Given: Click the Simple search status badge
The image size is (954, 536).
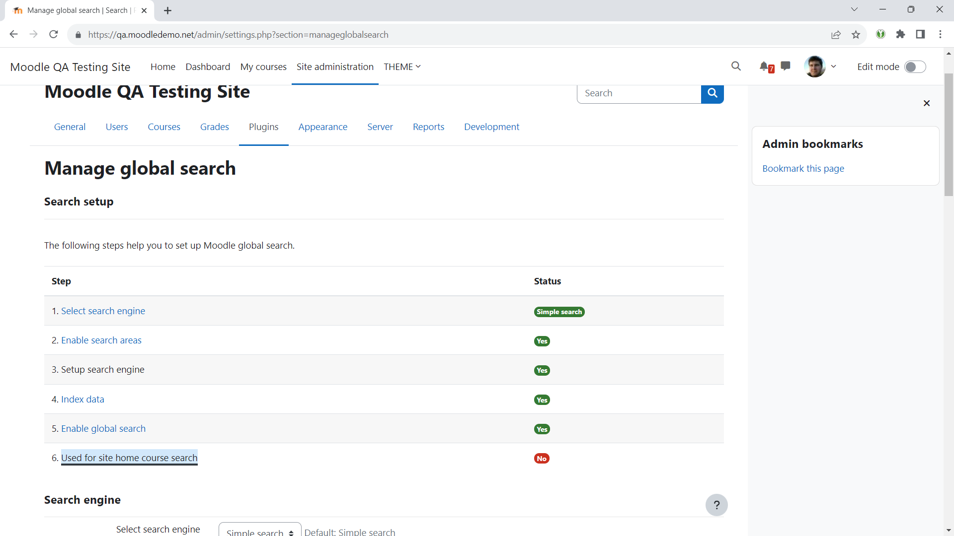Looking at the screenshot, I should click(559, 312).
